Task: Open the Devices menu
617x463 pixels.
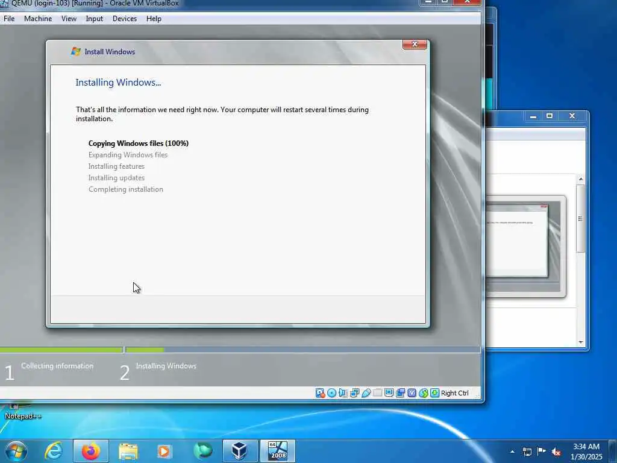Action: click(x=125, y=19)
